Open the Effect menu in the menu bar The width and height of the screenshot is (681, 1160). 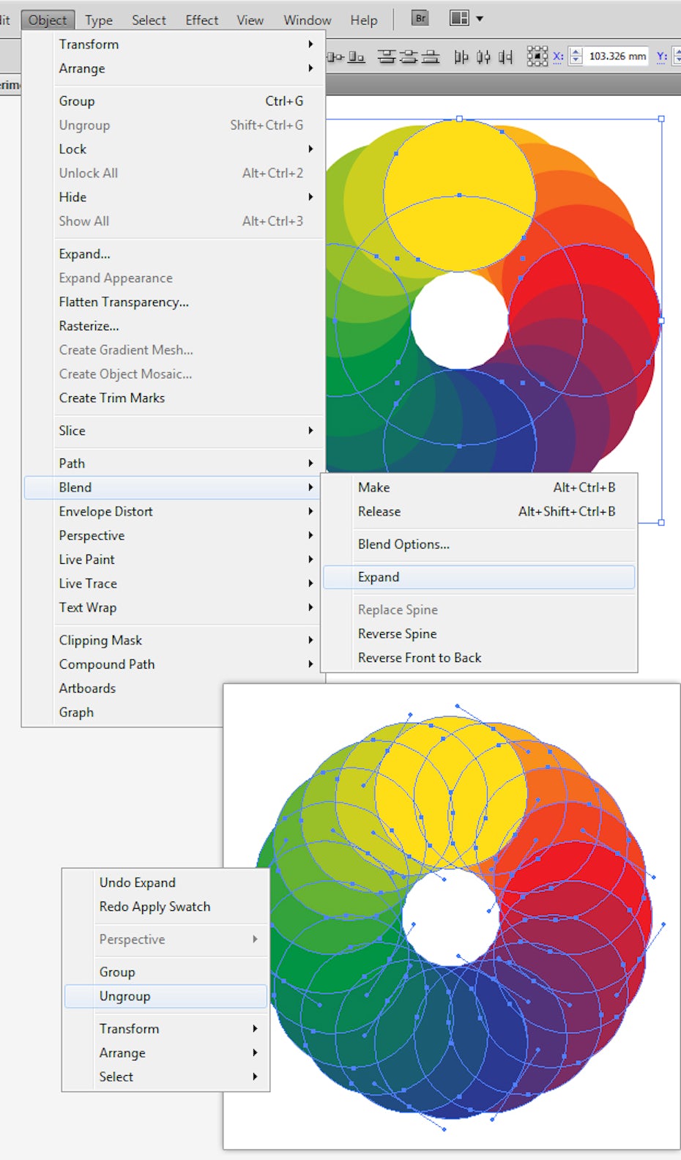(201, 20)
